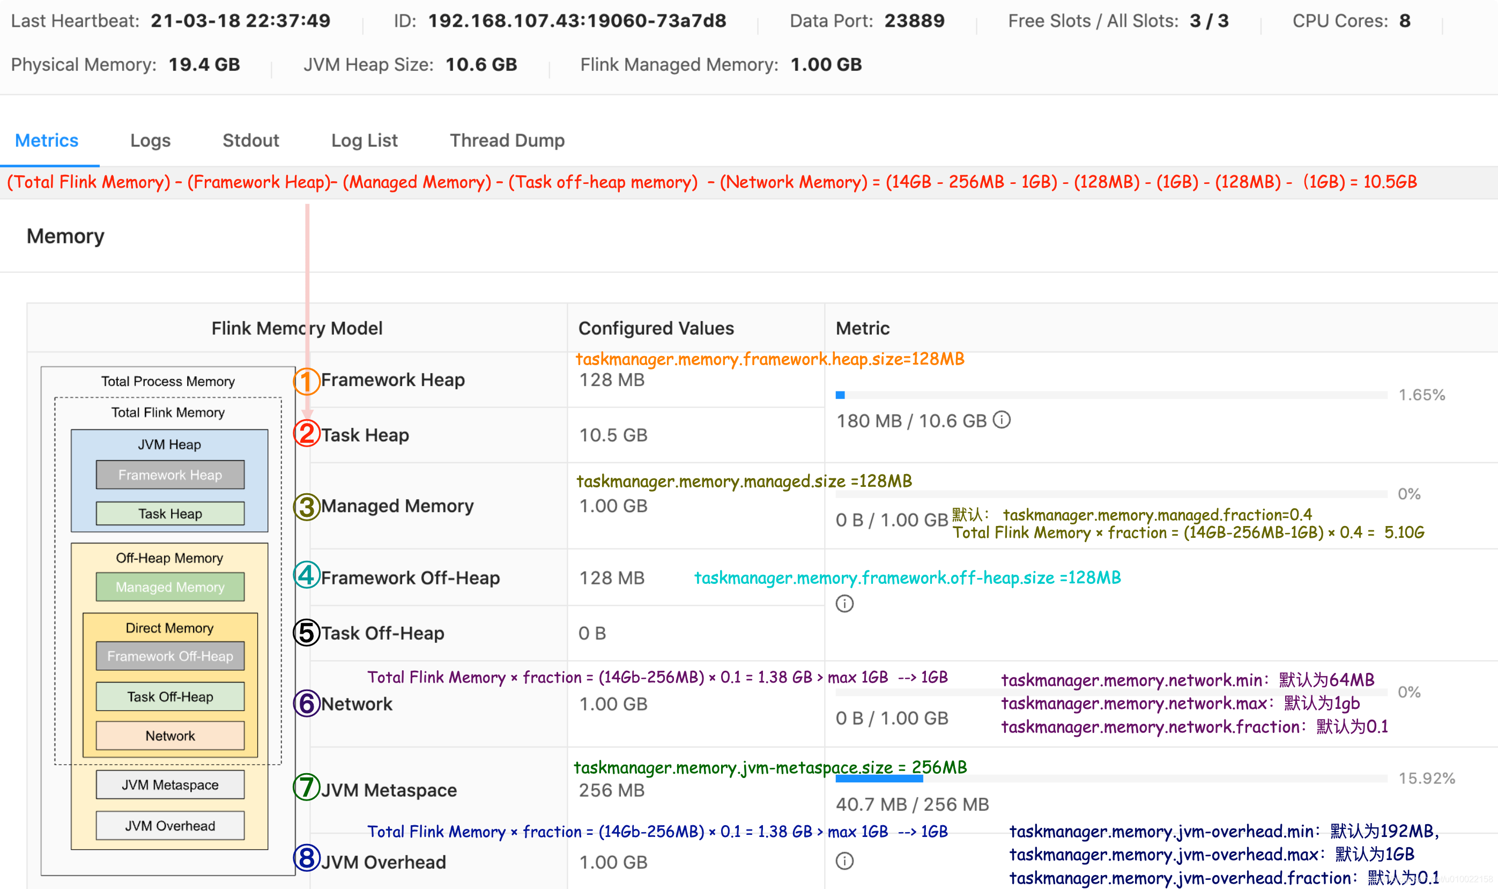Click the 1.65% heap usage percentage

(1422, 395)
